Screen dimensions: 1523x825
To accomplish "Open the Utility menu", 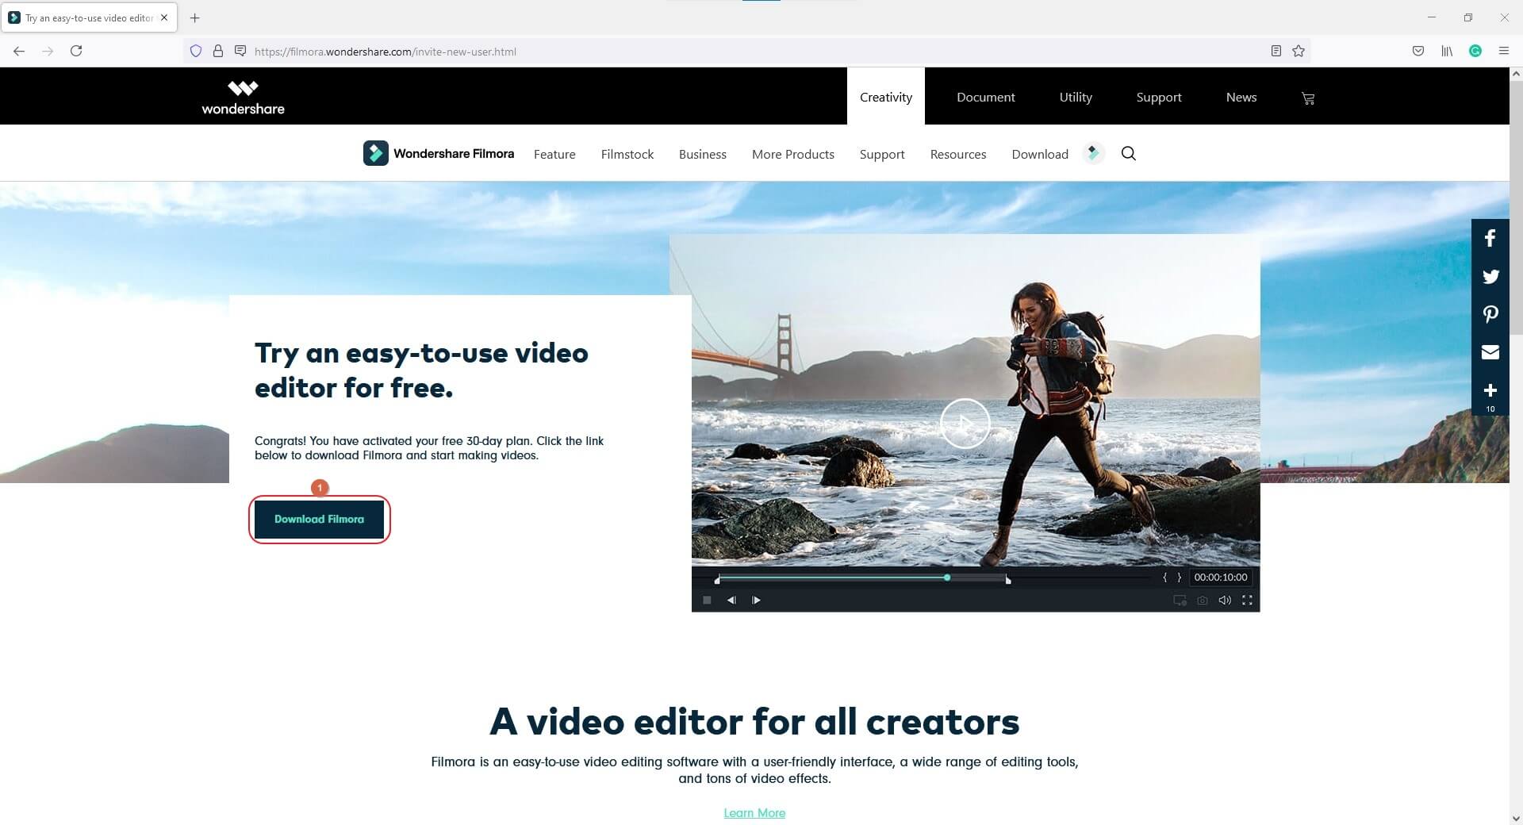I will pos(1076,97).
